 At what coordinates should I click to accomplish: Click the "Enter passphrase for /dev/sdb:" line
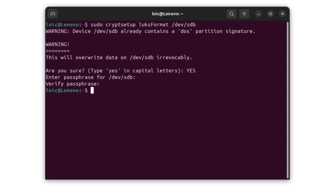coord(91,77)
